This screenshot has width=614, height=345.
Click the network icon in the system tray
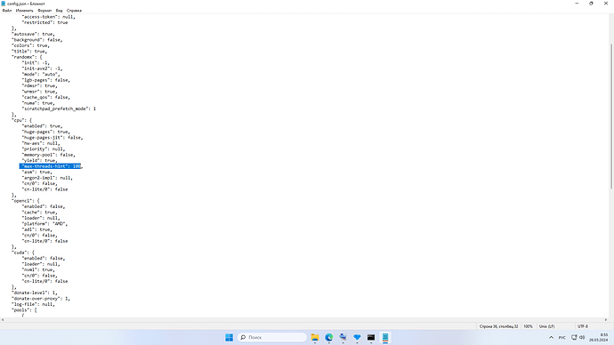pos(574,337)
